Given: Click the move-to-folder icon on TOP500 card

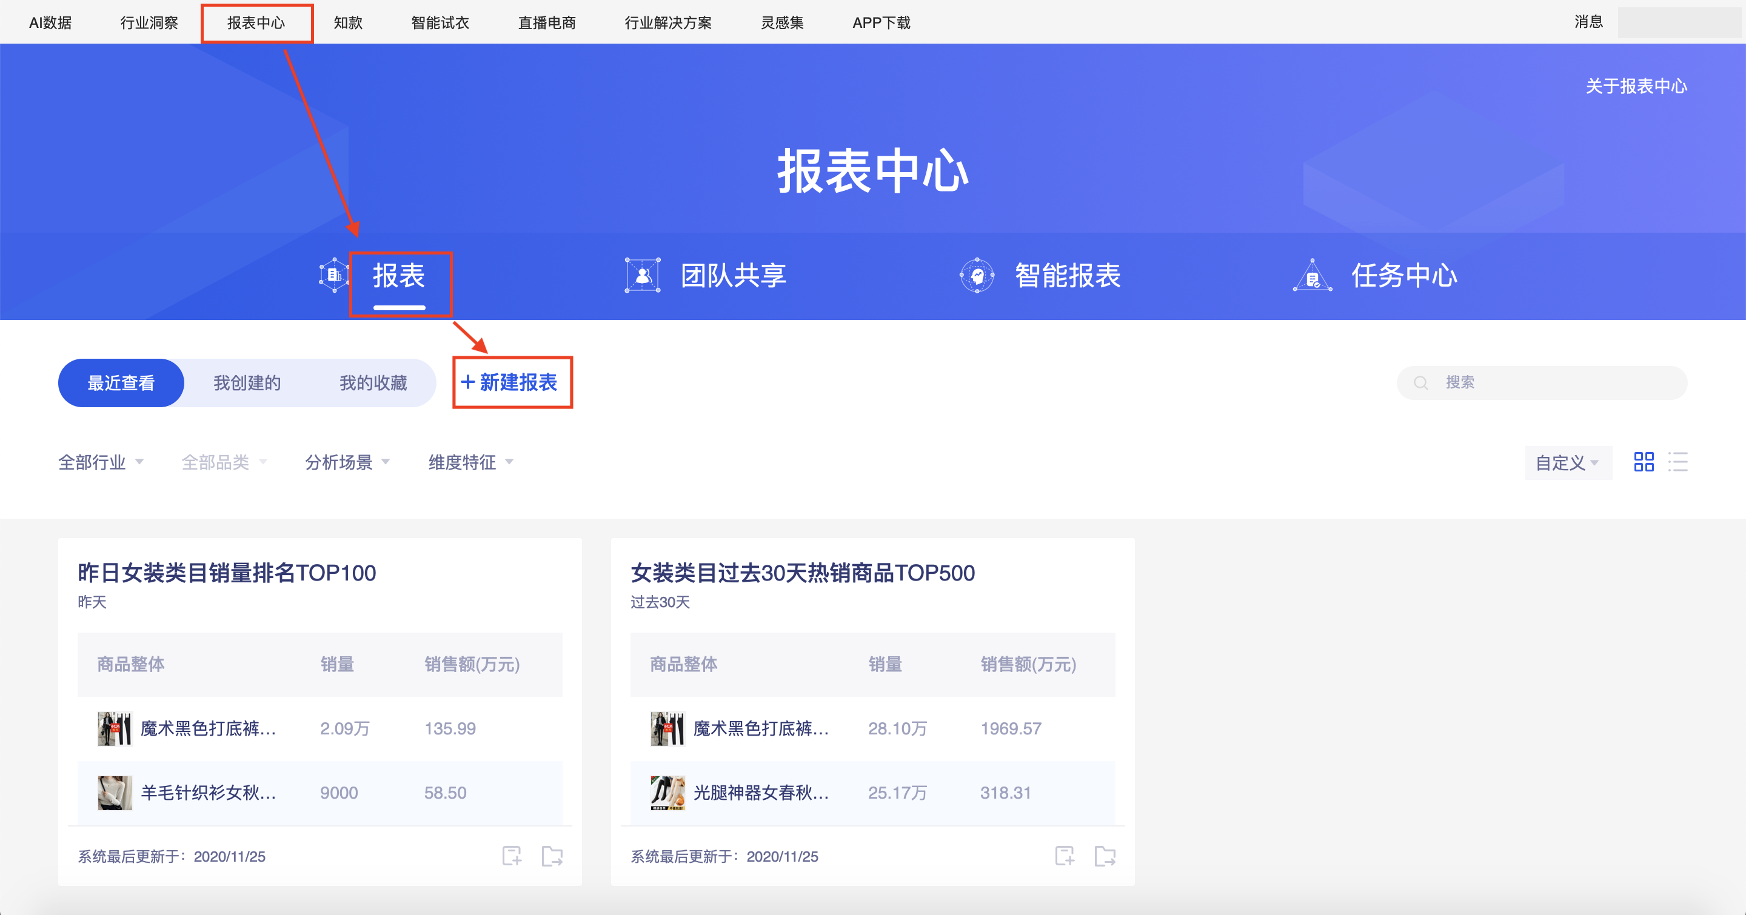Looking at the screenshot, I should (x=1105, y=856).
